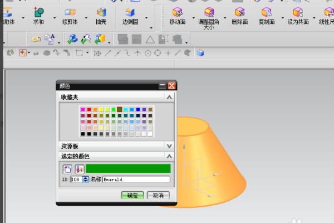This screenshot has width=334, height=223.
Task: Click the color ID stepper arrows
Action: coord(85,180)
